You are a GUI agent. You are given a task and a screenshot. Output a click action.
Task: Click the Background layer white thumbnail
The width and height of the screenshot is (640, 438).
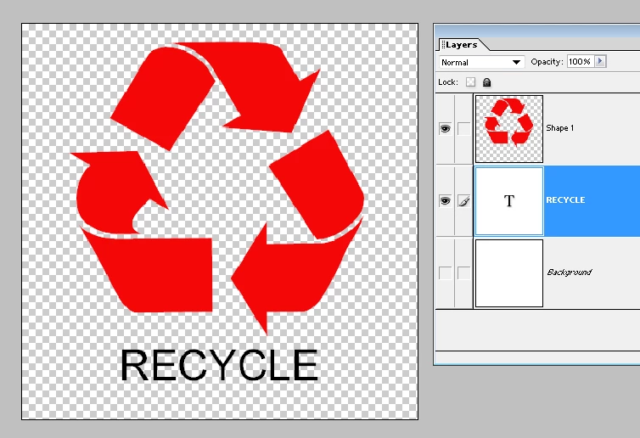coord(509,273)
